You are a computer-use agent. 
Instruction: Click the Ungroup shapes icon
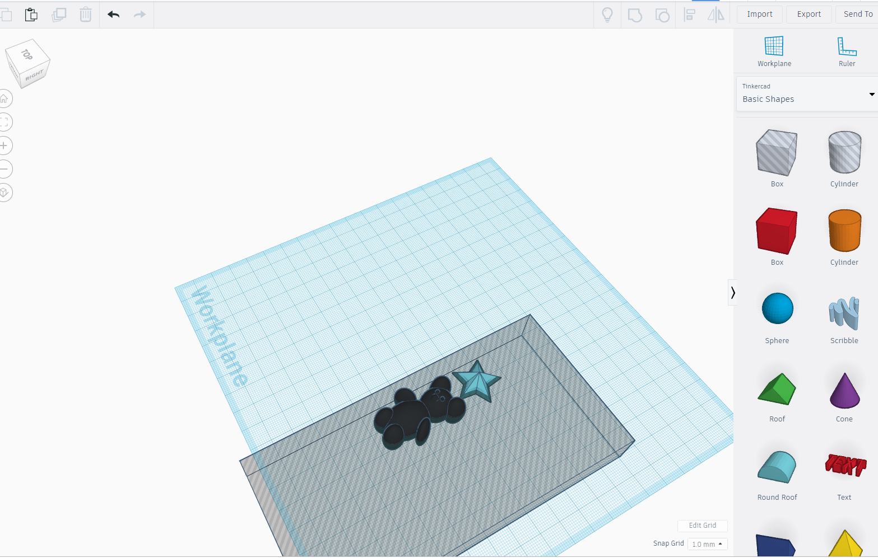(x=662, y=15)
